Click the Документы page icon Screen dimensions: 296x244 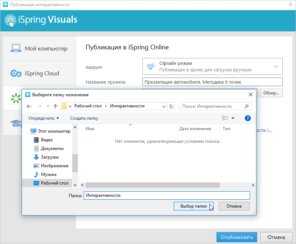pos(36,148)
